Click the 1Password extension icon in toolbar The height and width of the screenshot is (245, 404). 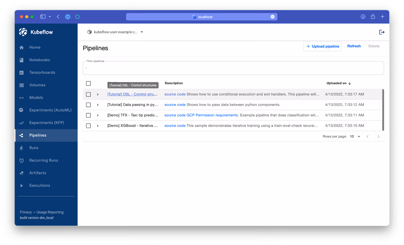(68, 17)
